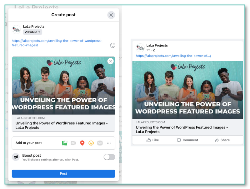The image size is (250, 189).
Task: Click LaLa Projects avatar on published post
Action: (x=140, y=48)
